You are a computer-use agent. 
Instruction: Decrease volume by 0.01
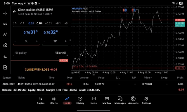pyautogui.click(x=31, y=23)
